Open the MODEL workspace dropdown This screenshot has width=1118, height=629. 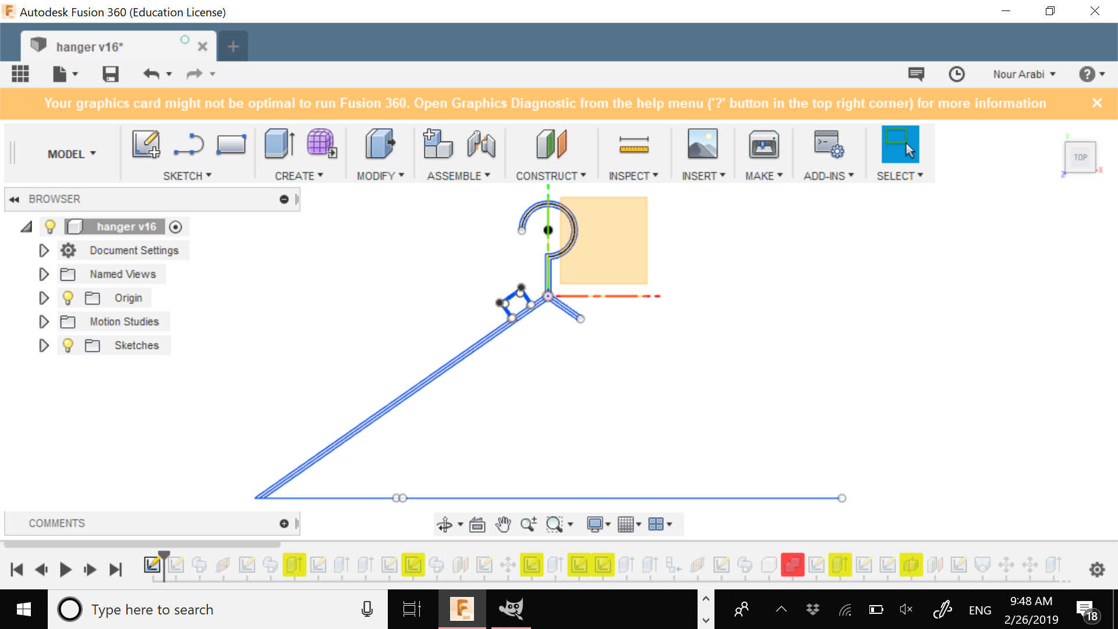[x=71, y=154]
